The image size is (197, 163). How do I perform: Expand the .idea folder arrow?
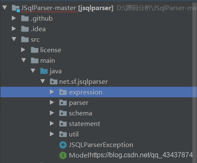coord(14,29)
